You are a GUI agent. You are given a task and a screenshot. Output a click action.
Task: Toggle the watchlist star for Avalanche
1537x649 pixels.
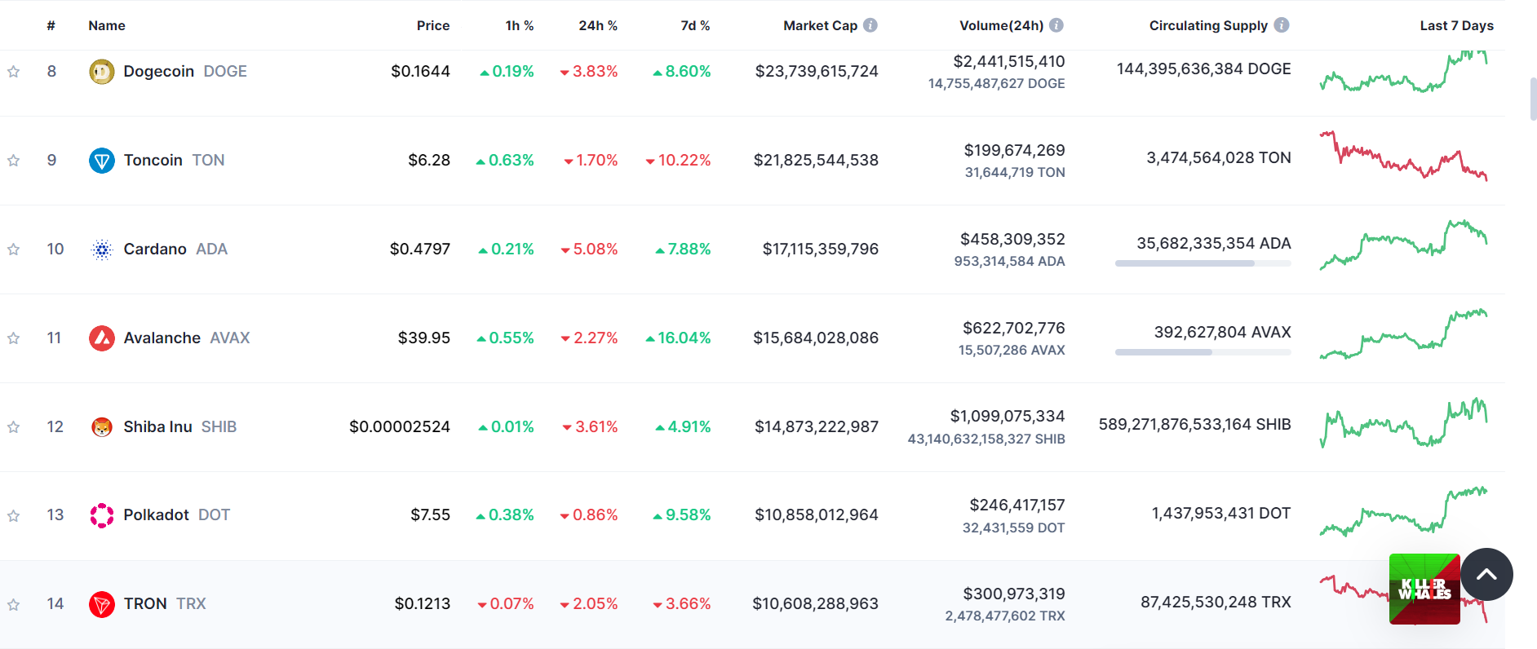pyautogui.click(x=14, y=338)
